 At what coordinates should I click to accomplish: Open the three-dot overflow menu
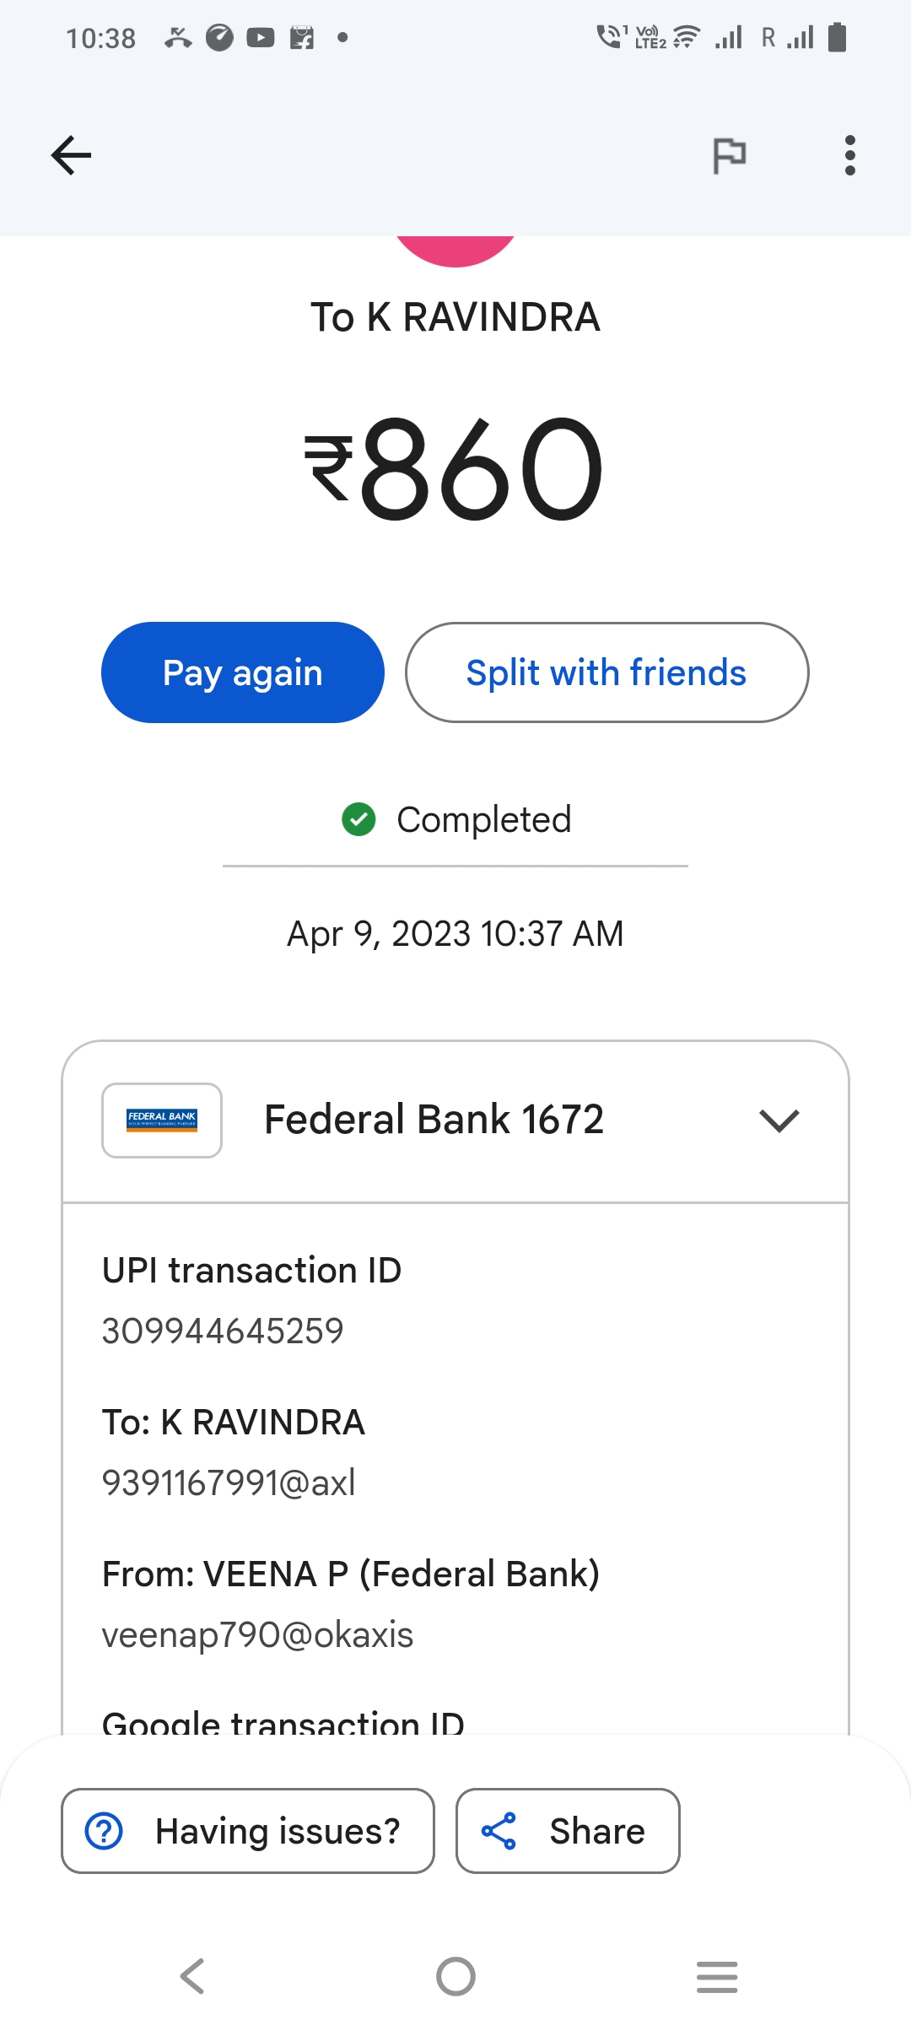pyautogui.click(x=849, y=155)
